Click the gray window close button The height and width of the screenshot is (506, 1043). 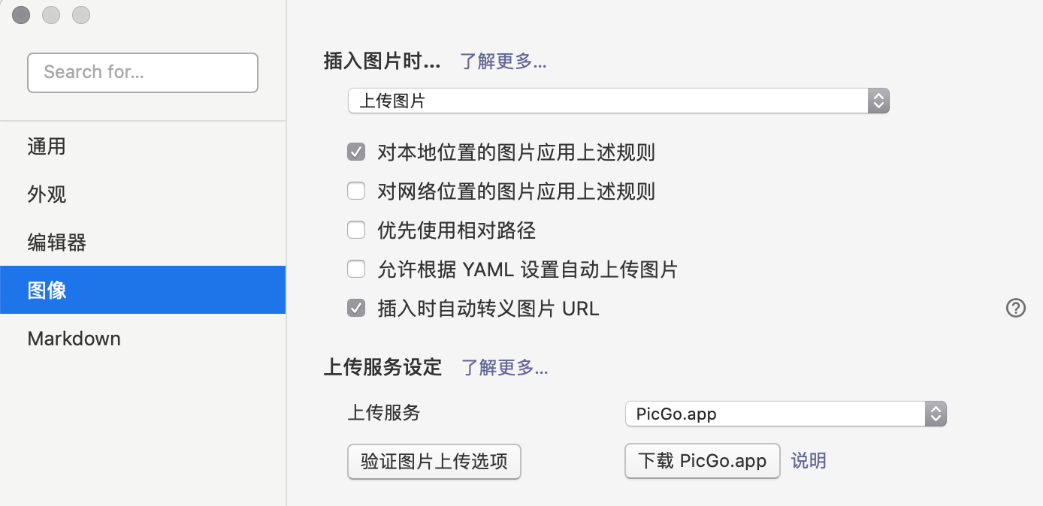(x=21, y=14)
